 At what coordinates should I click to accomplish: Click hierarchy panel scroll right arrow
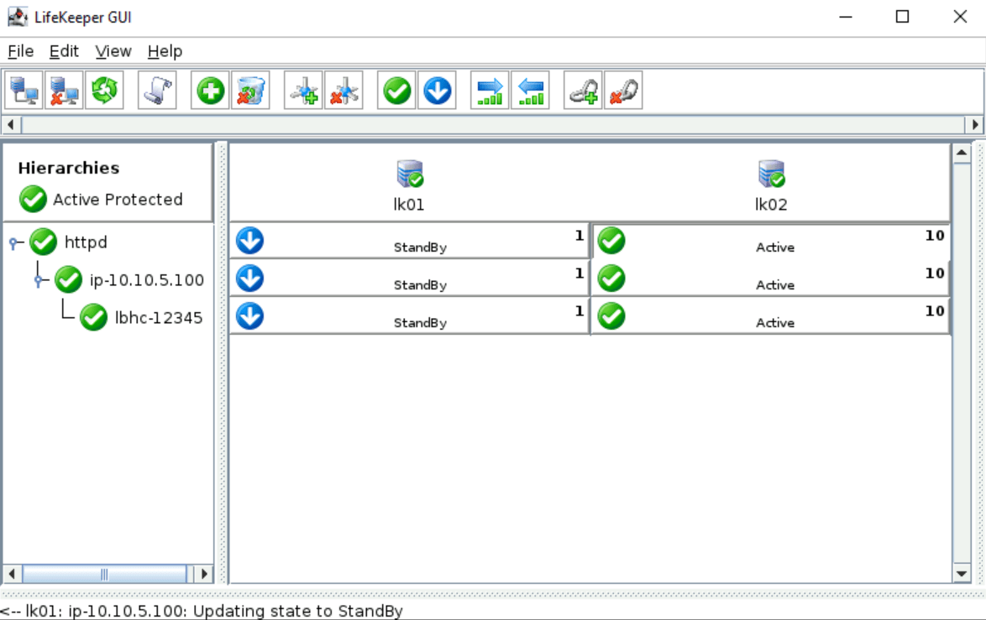pyautogui.click(x=204, y=574)
